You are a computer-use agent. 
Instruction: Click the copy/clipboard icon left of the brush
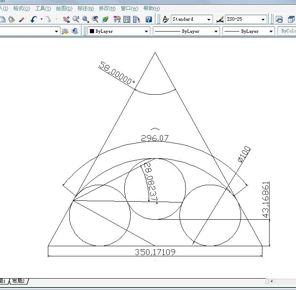pyautogui.click(x=11, y=19)
